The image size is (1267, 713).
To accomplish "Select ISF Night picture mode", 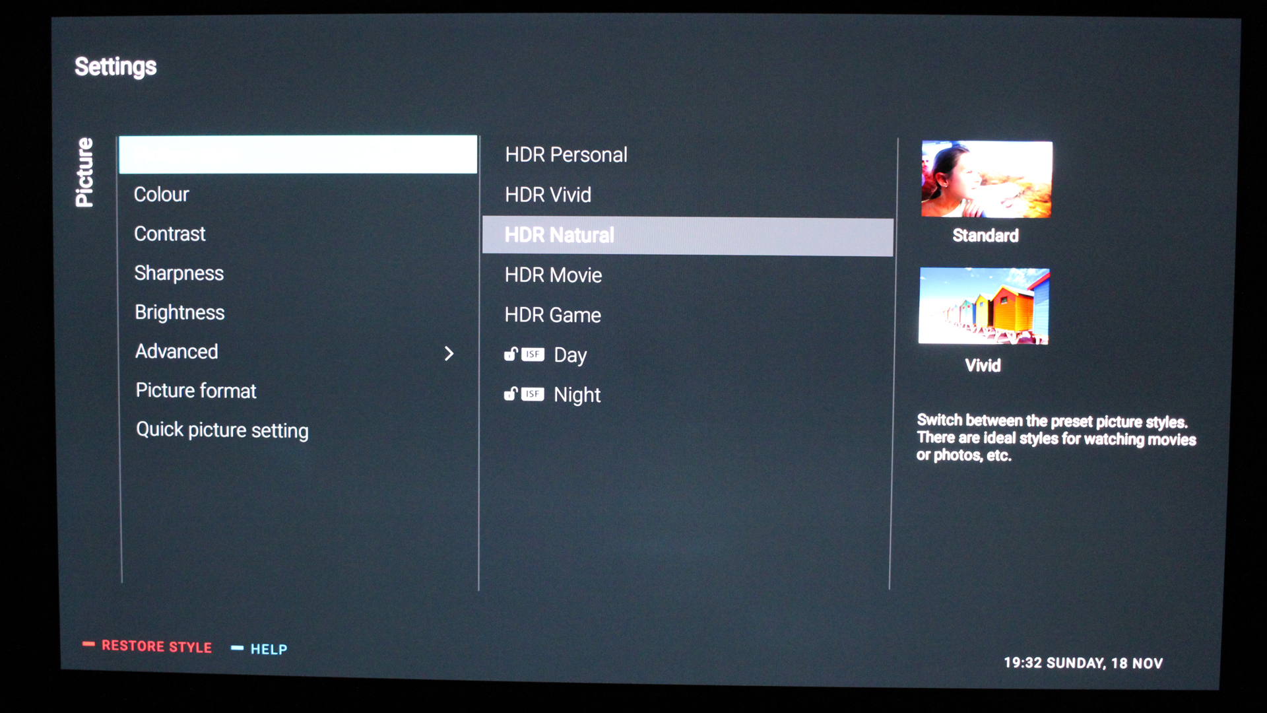I will click(577, 394).
